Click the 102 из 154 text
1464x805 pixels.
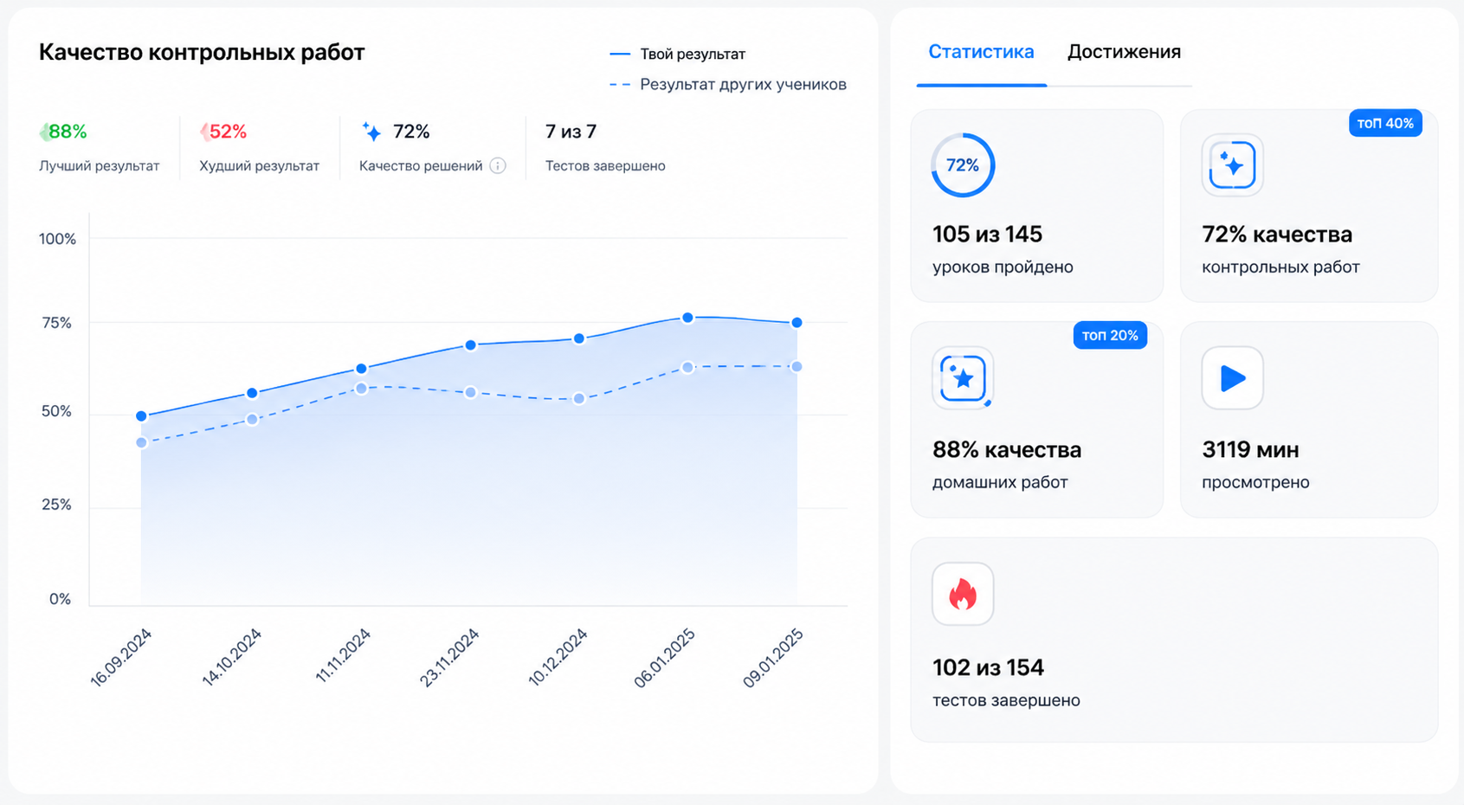[x=988, y=667]
